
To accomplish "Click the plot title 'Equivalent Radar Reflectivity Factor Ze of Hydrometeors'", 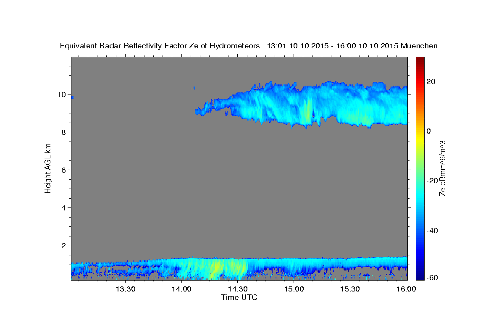I will pos(160,46).
